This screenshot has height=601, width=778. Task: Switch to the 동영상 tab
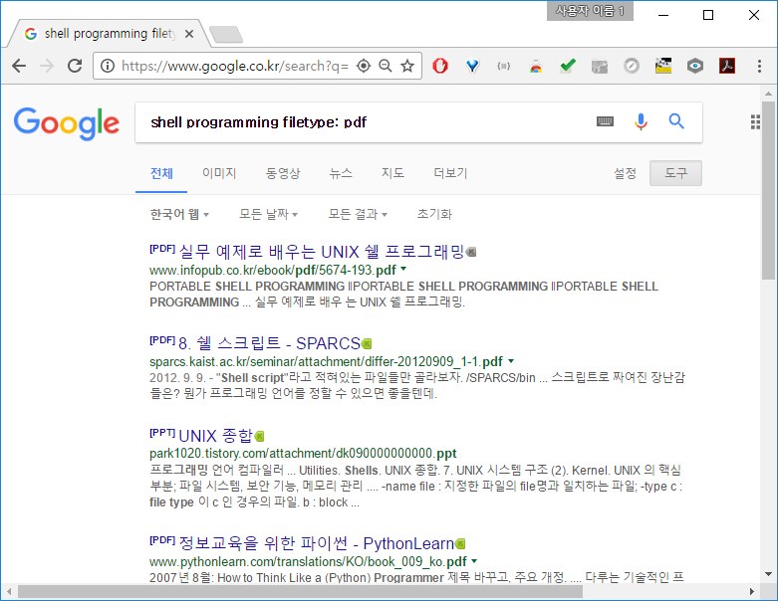[x=283, y=173]
